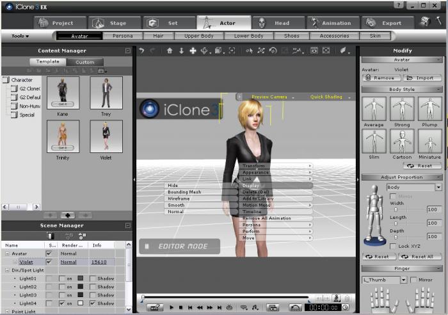Viewport: 448px width, 315px height.
Task: Select the Upper Body sub-tab
Action: click(x=199, y=36)
